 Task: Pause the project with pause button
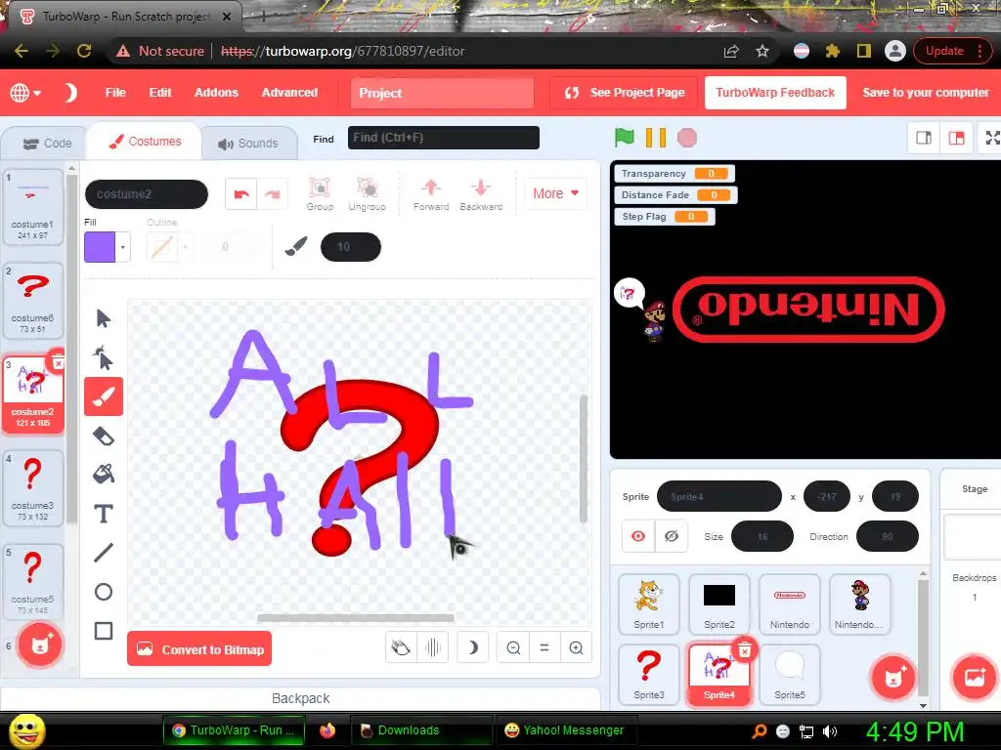click(656, 138)
